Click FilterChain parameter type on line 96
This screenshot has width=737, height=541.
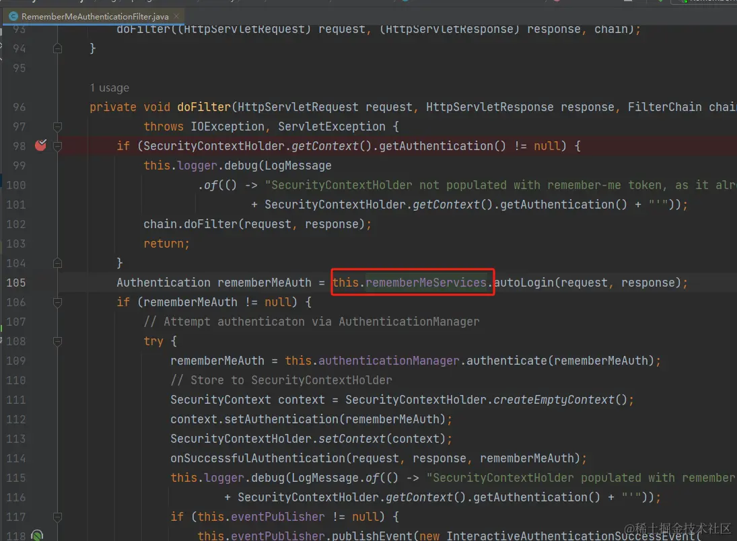point(664,107)
